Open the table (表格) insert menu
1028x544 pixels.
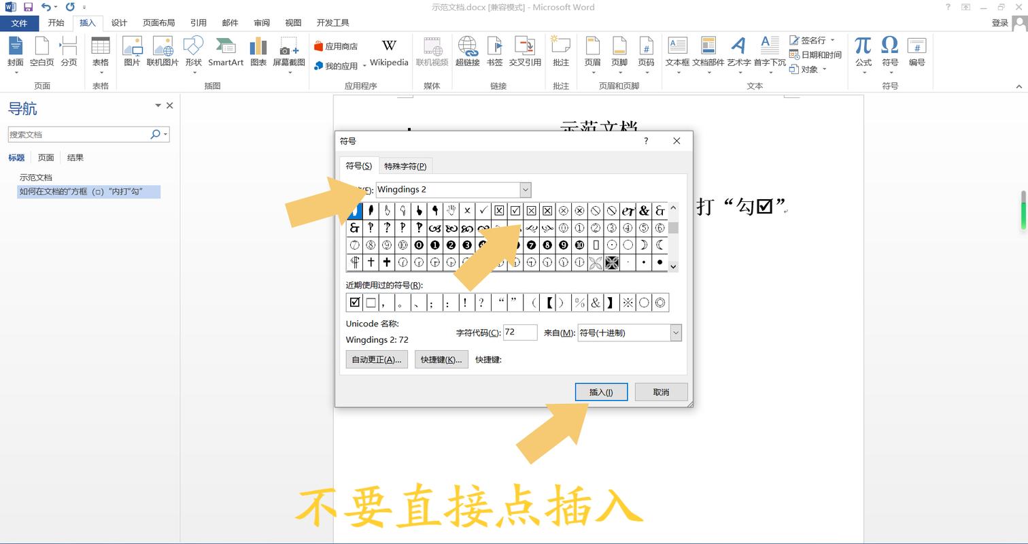tap(100, 54)
